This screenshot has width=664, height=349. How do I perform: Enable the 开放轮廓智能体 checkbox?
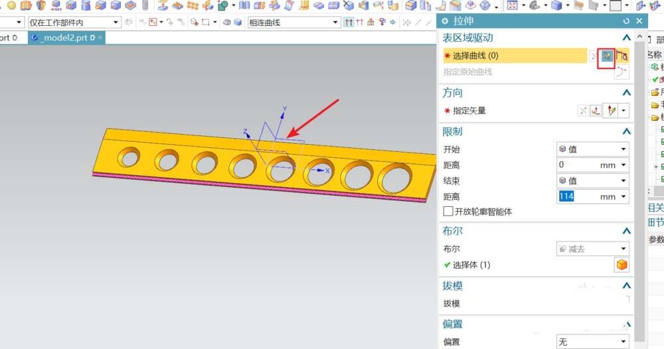[448, 211]
